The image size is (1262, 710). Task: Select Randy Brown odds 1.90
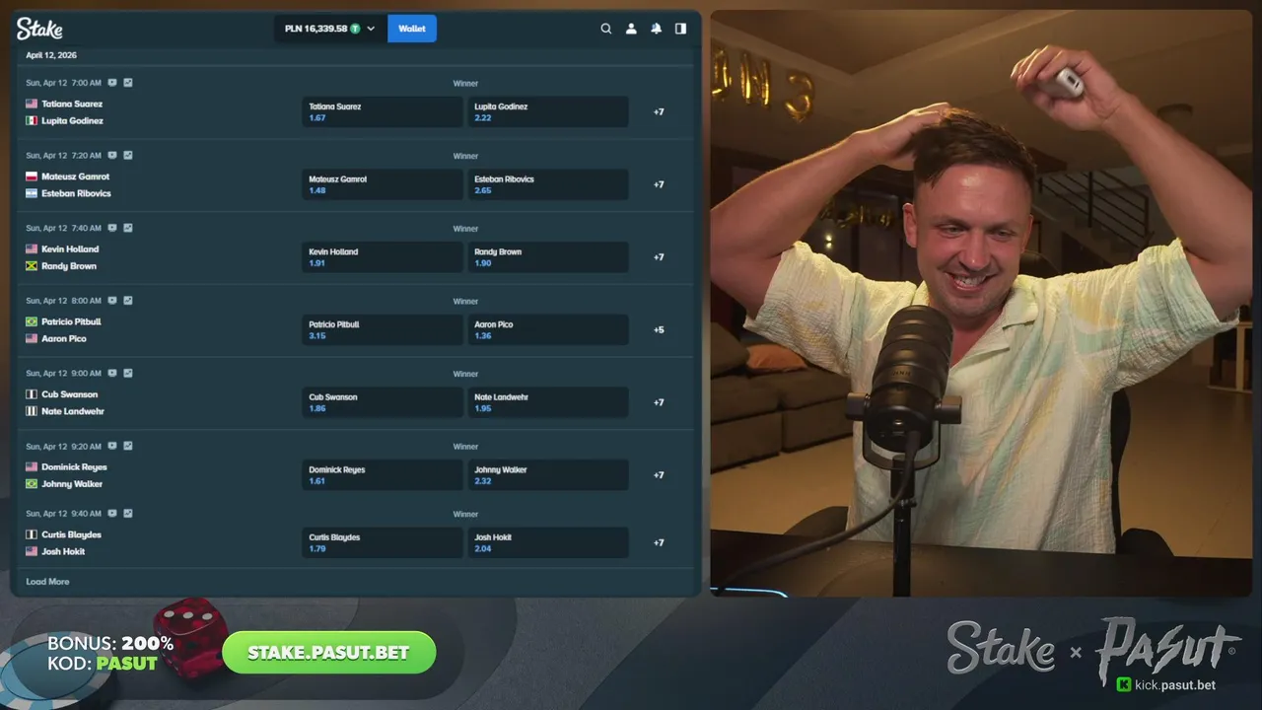(548, 257)
